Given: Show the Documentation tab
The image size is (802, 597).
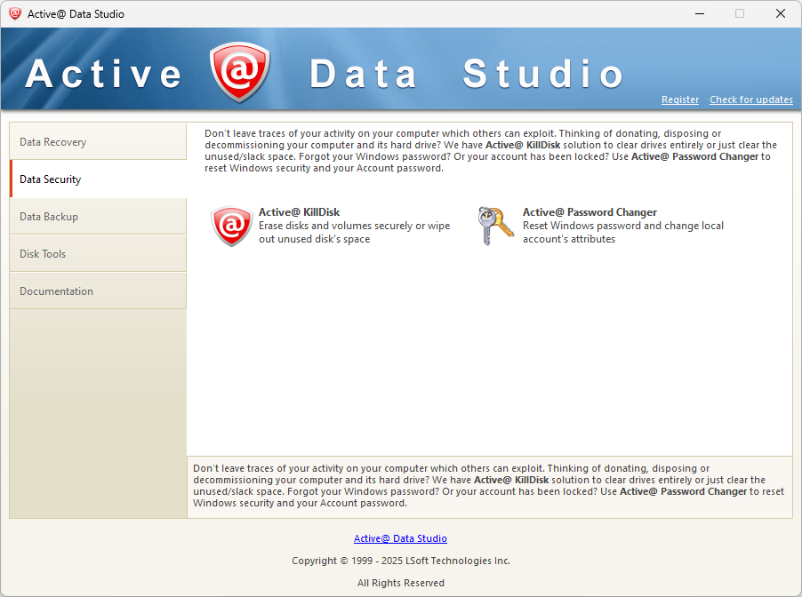Looking at the screenshot, I should pos(98,291).
